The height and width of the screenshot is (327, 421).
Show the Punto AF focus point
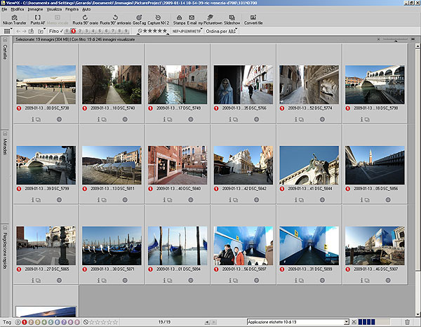pyautogui.click(x=38, y=20)
